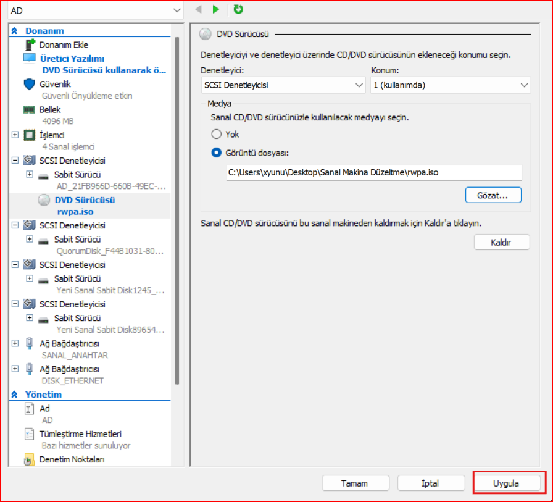
Task: Click the Donanım Ekle icon
Action: tap(30, 45)
